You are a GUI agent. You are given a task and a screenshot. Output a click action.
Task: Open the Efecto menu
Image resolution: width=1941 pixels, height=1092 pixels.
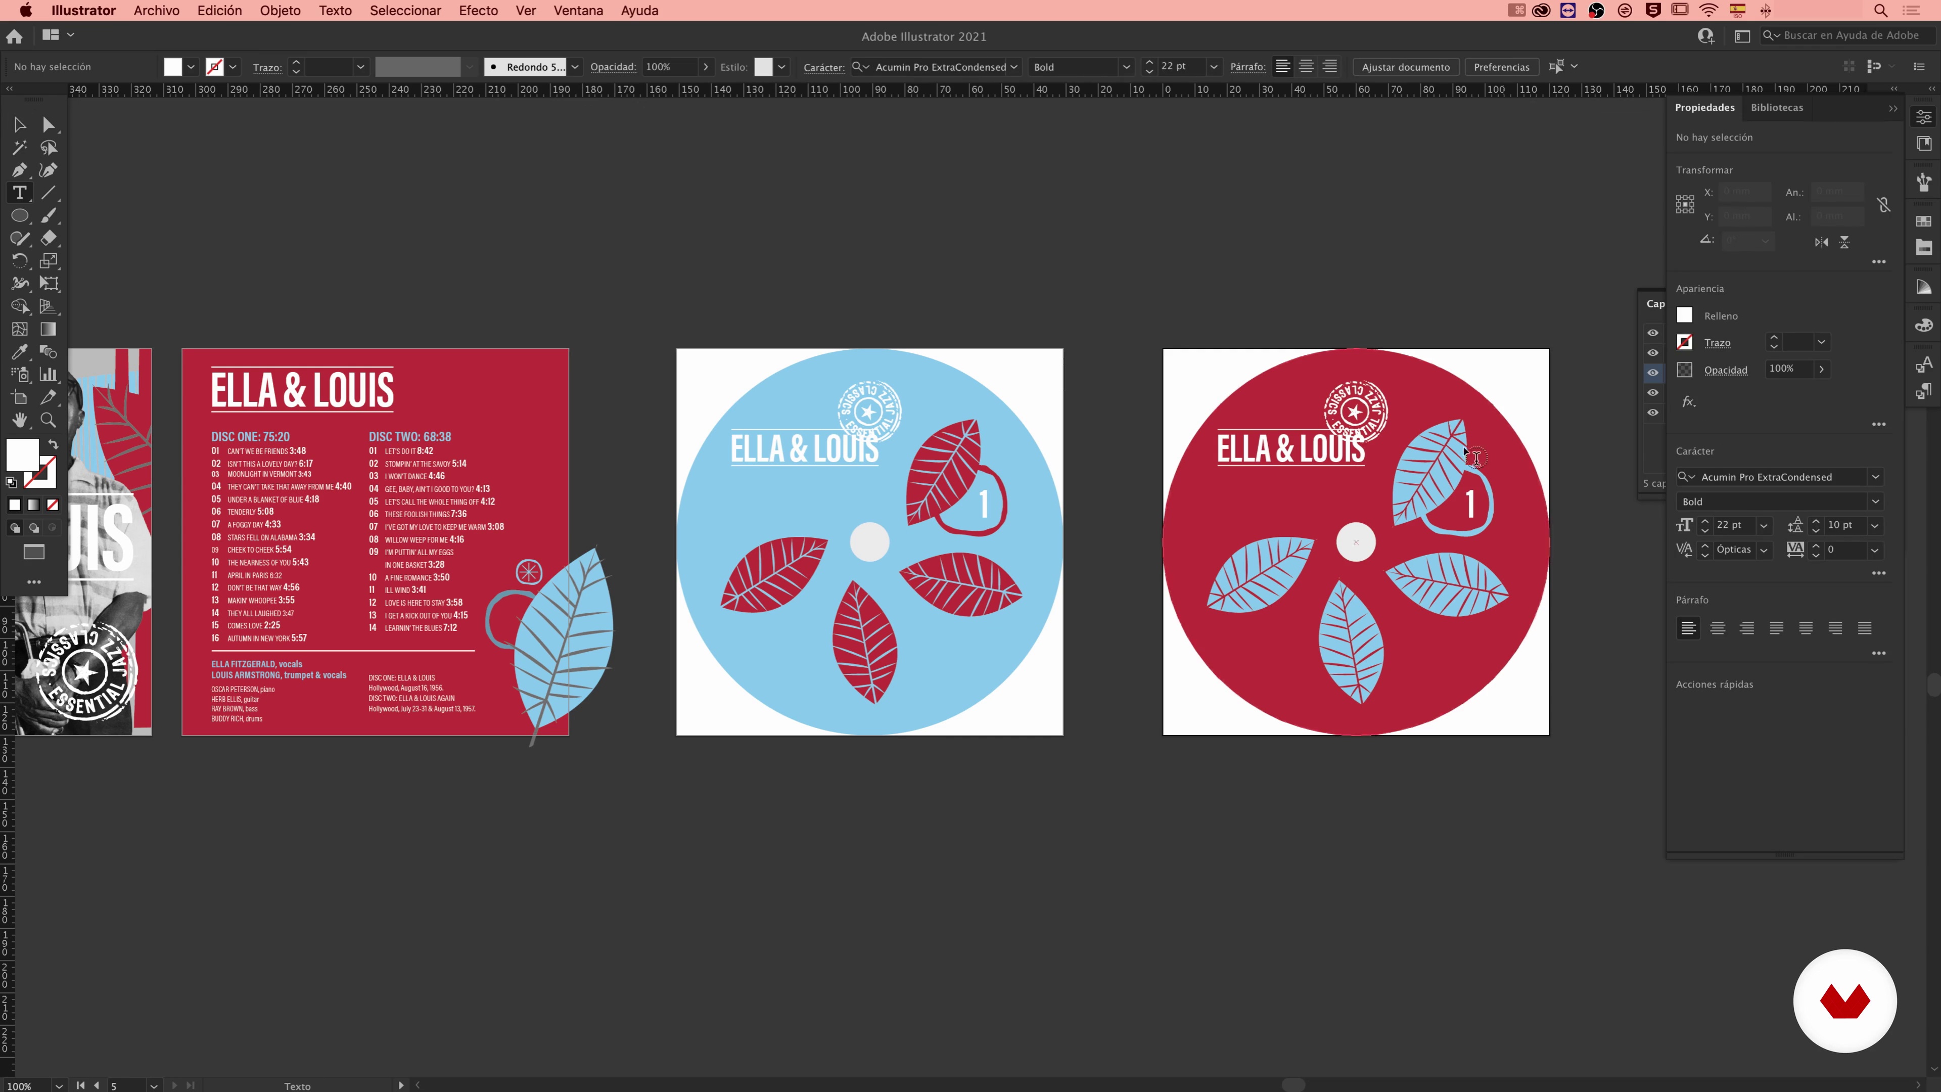479,11
